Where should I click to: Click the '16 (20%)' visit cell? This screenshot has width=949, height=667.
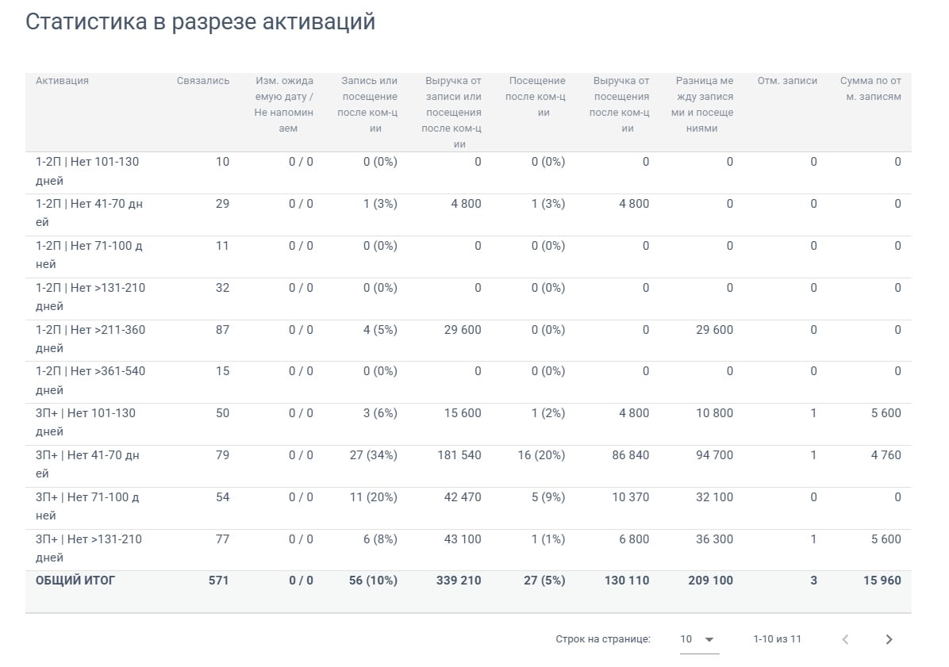point(541,455)
